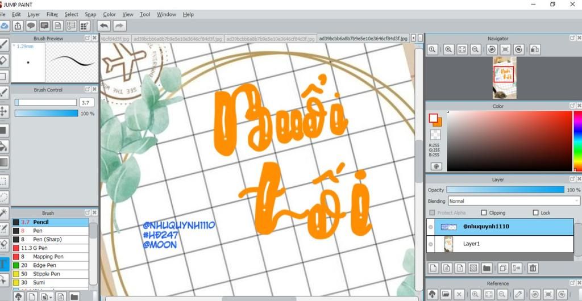Select the Bucket fill tool
This screenshot has width=582, height=301.
pyautogui.click(x=3, y=146)
